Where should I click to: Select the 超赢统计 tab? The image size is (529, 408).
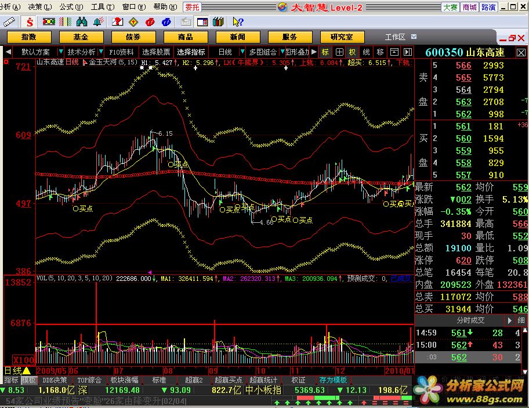coord(263,380)
